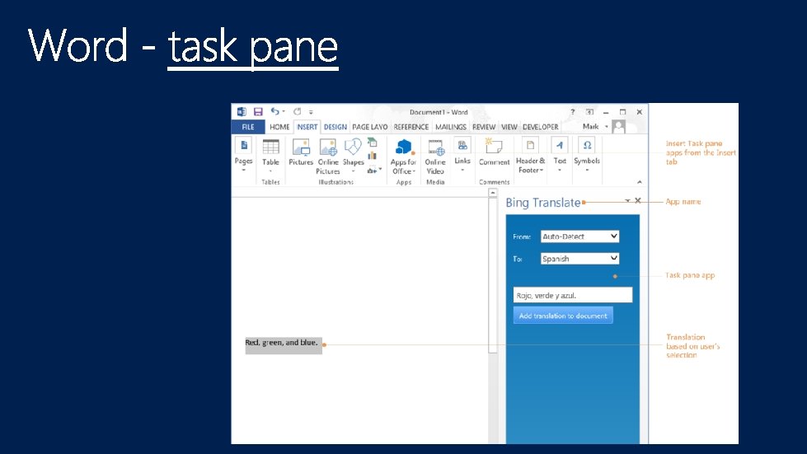
Task: Click the Redo/Repeat icon in the Quick Access Toolbar
Action: pyautogui.click(x=297, y=111)
